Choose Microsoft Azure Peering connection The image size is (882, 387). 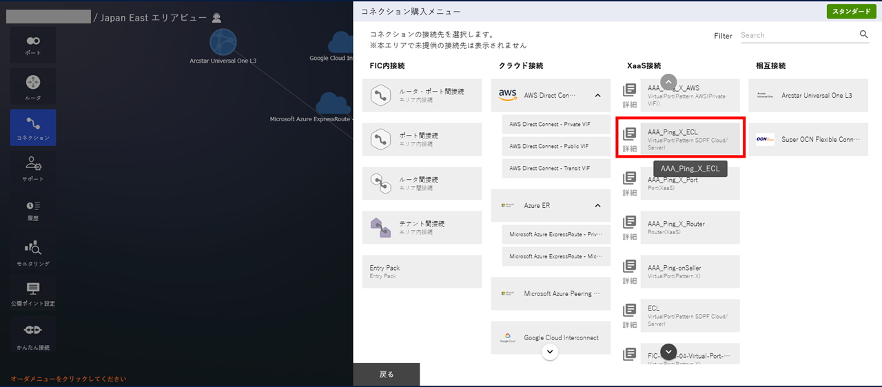click(x=551, y=293)
